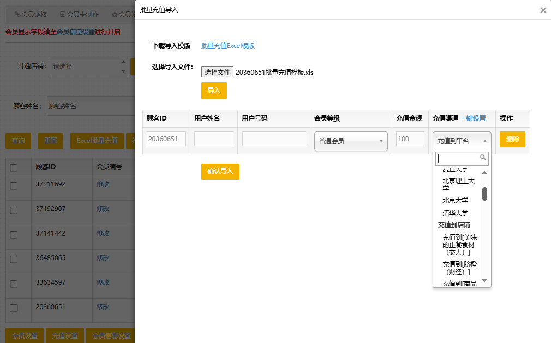Check the row checkbox for customer 36485065
This screenshot has width=551, height=343.
[x=14, y=260]
